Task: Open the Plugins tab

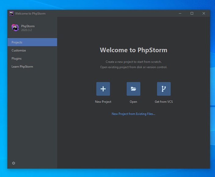Action: [32, 58]
